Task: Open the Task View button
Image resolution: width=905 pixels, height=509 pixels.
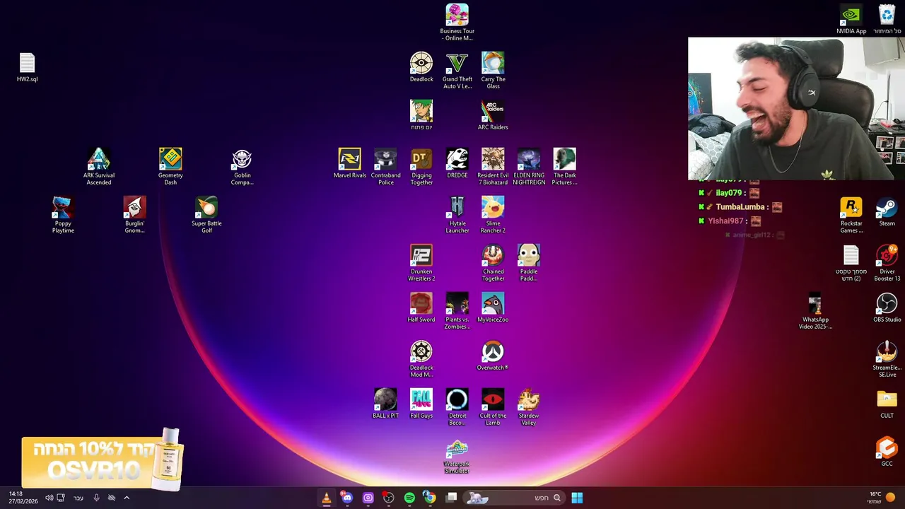Action: (x=451, y=498)
